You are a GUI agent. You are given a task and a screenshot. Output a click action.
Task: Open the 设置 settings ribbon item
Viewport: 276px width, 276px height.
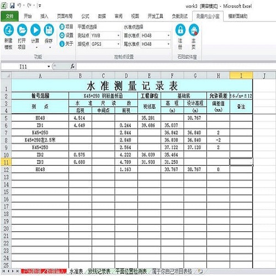click(x=66, y=35)
